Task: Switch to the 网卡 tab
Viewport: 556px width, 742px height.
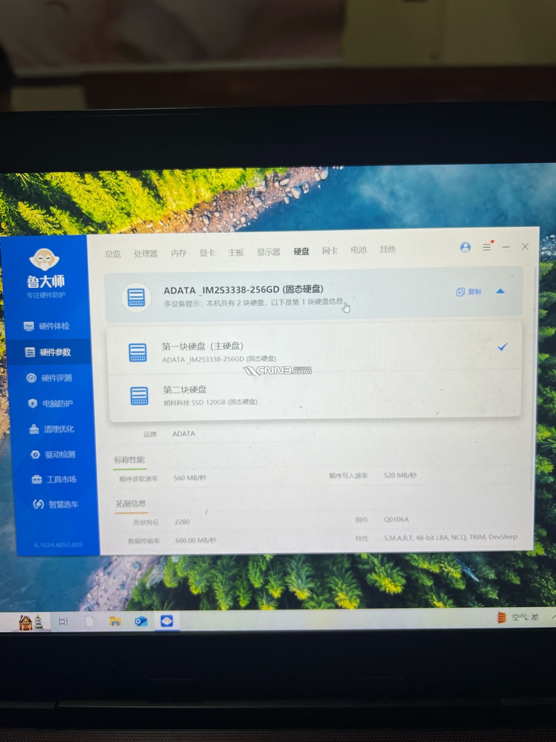Action: [x=329, y=251]
